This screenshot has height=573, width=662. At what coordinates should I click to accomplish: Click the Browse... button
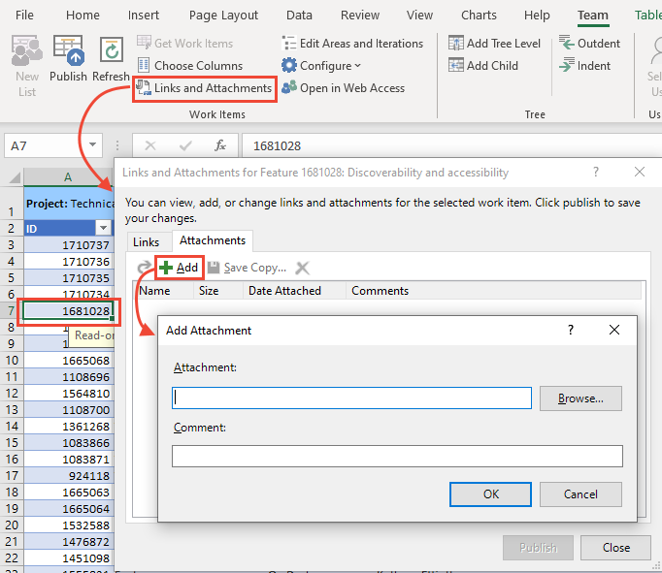(580, 398)
